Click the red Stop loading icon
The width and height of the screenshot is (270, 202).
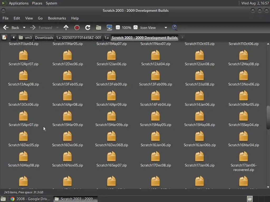[77, 27]
